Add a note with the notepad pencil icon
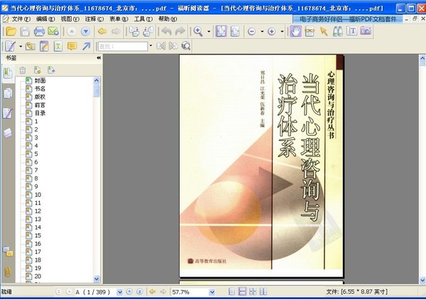 (x=44, y=46)
